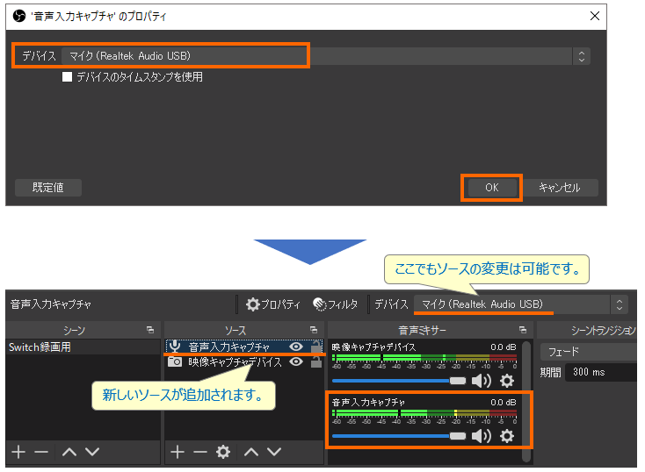
Task: Mute 音声入力キャプチャ in mixer
Action: [x=482, y=436]
